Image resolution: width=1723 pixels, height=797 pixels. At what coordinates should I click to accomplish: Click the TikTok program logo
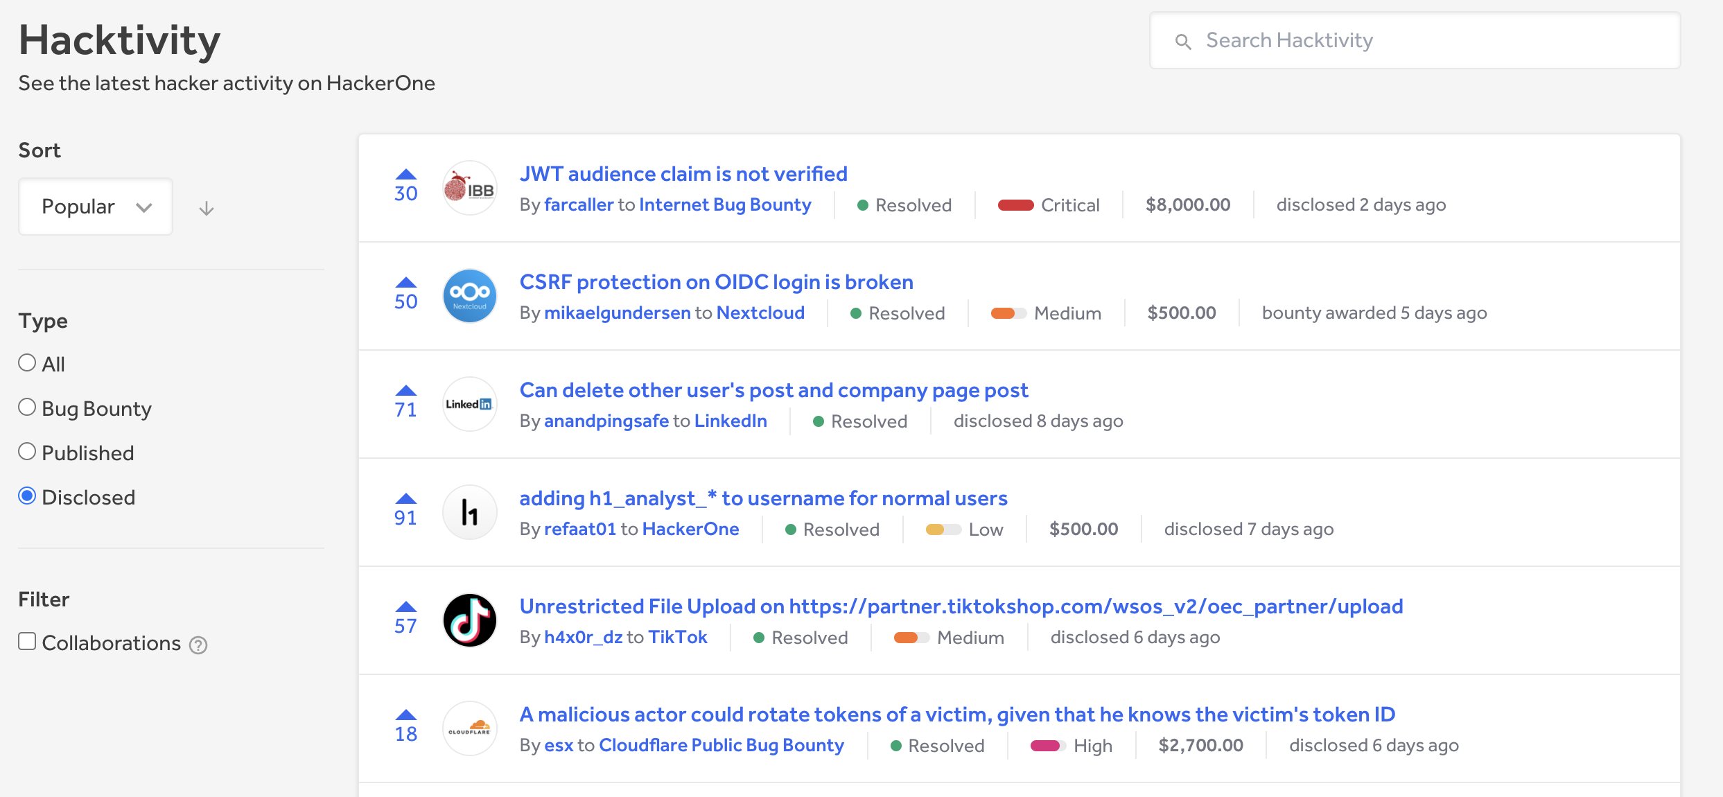point(469,621)
